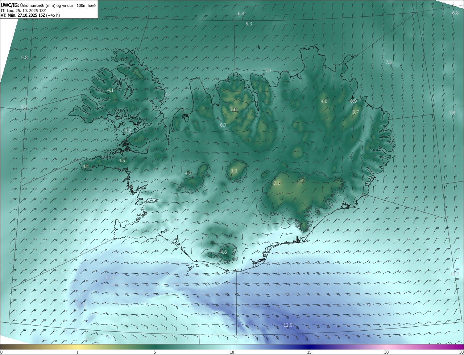Viewport: 464px width, 355px height.
Task: Click the 4.6 value label
Action: (224, 252)
